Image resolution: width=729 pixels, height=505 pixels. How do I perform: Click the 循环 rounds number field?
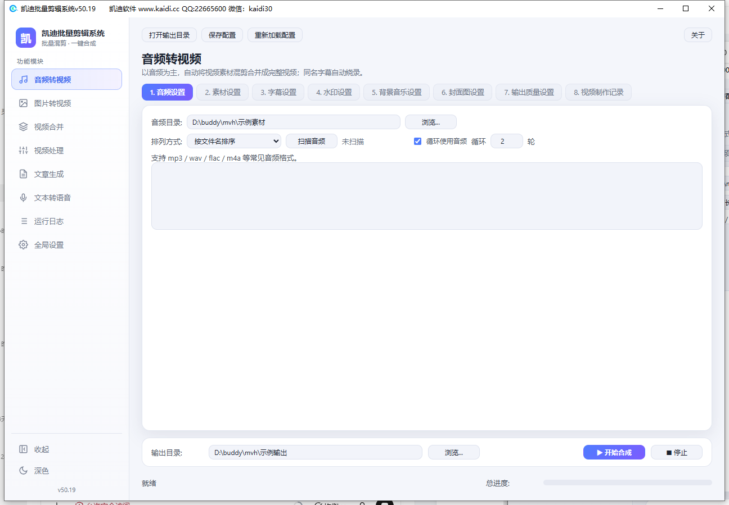pos(507,141)
